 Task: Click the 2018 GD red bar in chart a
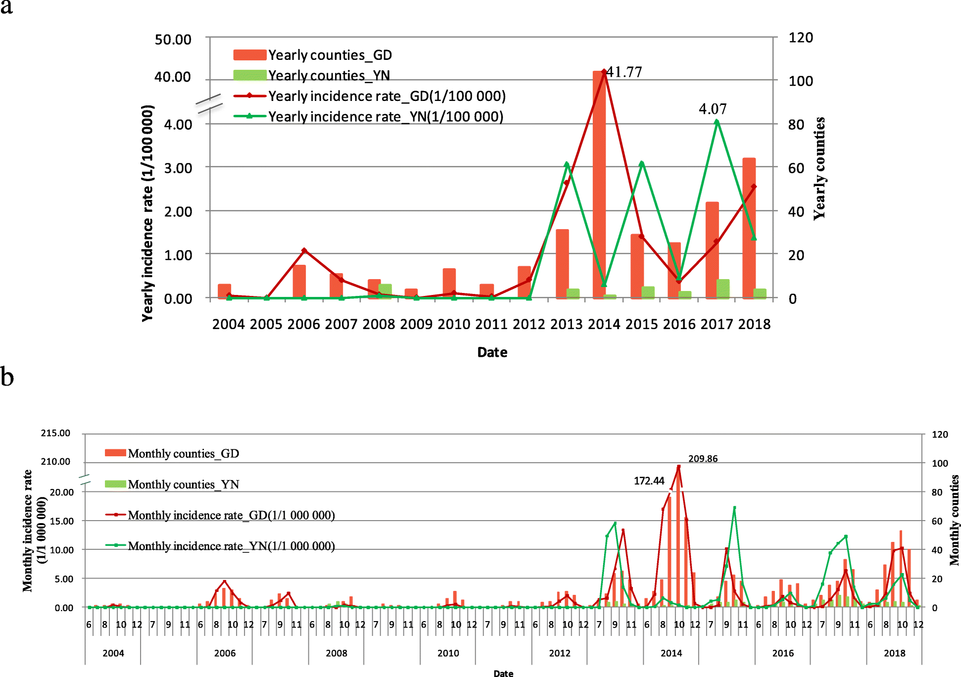tap(749, 228)
